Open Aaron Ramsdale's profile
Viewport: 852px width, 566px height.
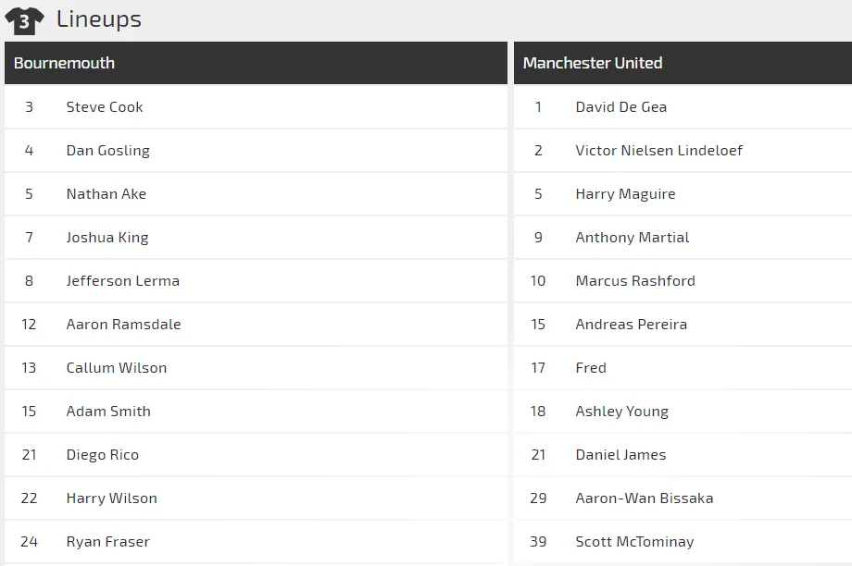click(123, 325)
